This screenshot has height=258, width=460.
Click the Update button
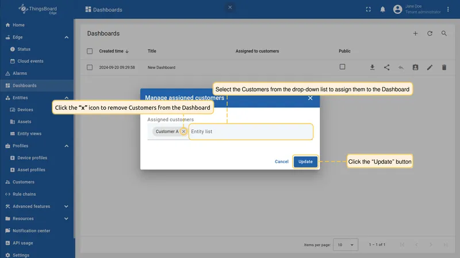click(305, 161)
